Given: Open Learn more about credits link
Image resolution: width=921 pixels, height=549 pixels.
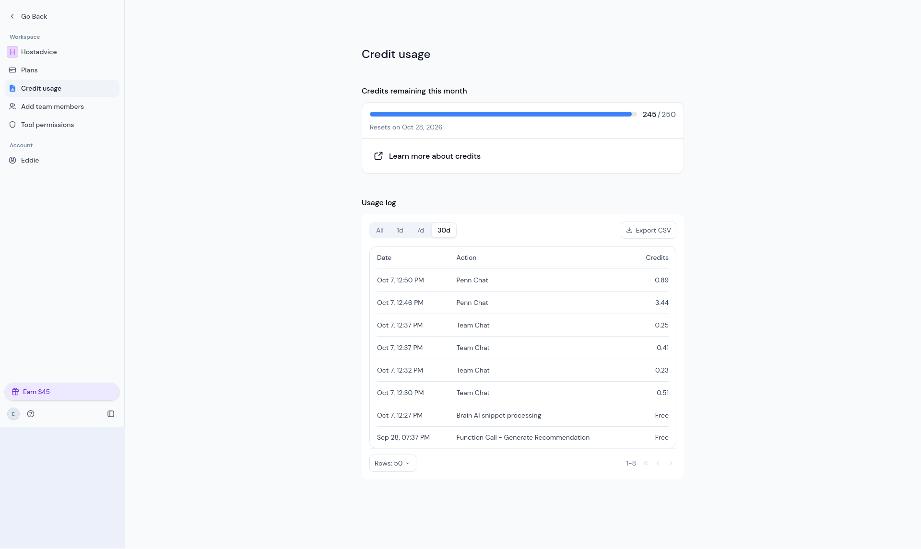Looking at the screenshot, I should (435, 156).
